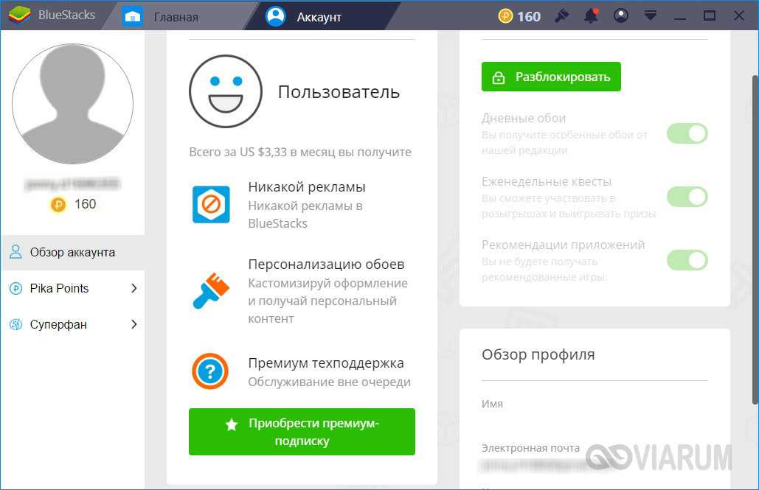The height and width of the screenshot is (490, 759).
Task: Click the Премиум техподдержка heading text
Action: click(x=326, y=363)
